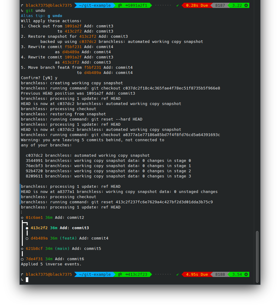Click hash d4b489a in the commit graph
The image size is (280, 308).
[x=39, y=238]
